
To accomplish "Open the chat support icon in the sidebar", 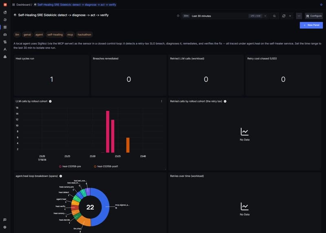I will point(5,220).
